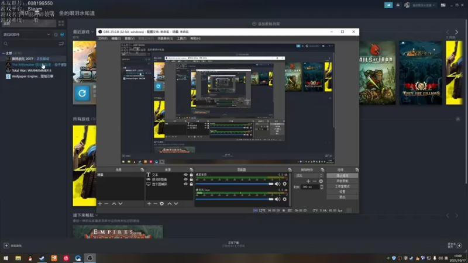Mute the desktop audio channel
The height and width of the screenshot is (263, 468).
277,184
